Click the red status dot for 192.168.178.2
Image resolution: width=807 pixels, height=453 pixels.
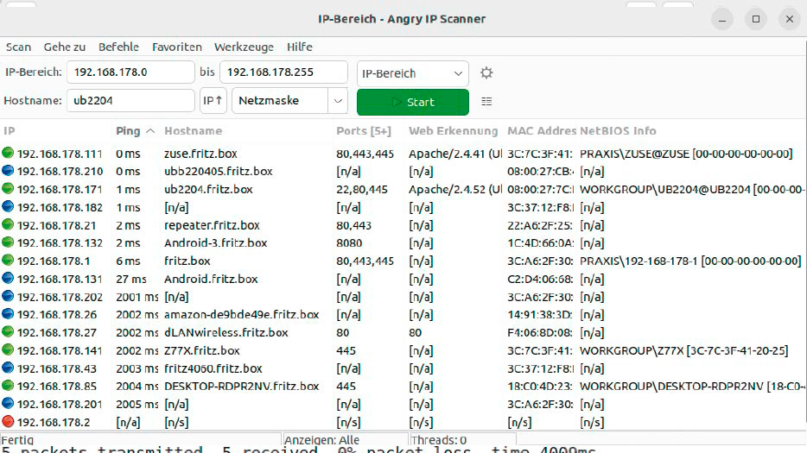8,421
